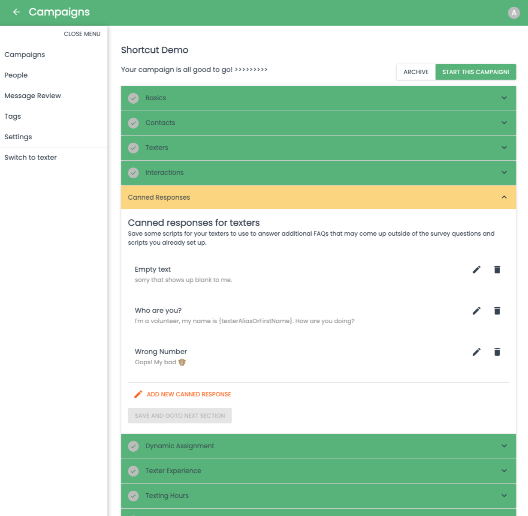Switch to texter view
Image resolution: width=528 pixels, height=516 pixels.
tap(30, 157)
